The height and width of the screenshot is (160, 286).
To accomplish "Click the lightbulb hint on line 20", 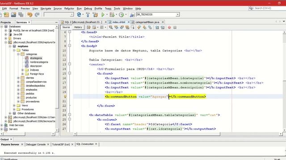I will pyautogui.click(x=65, y=97).
